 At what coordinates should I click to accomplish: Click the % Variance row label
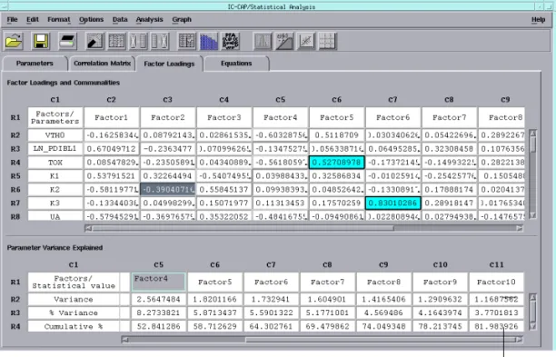[74, 312]
